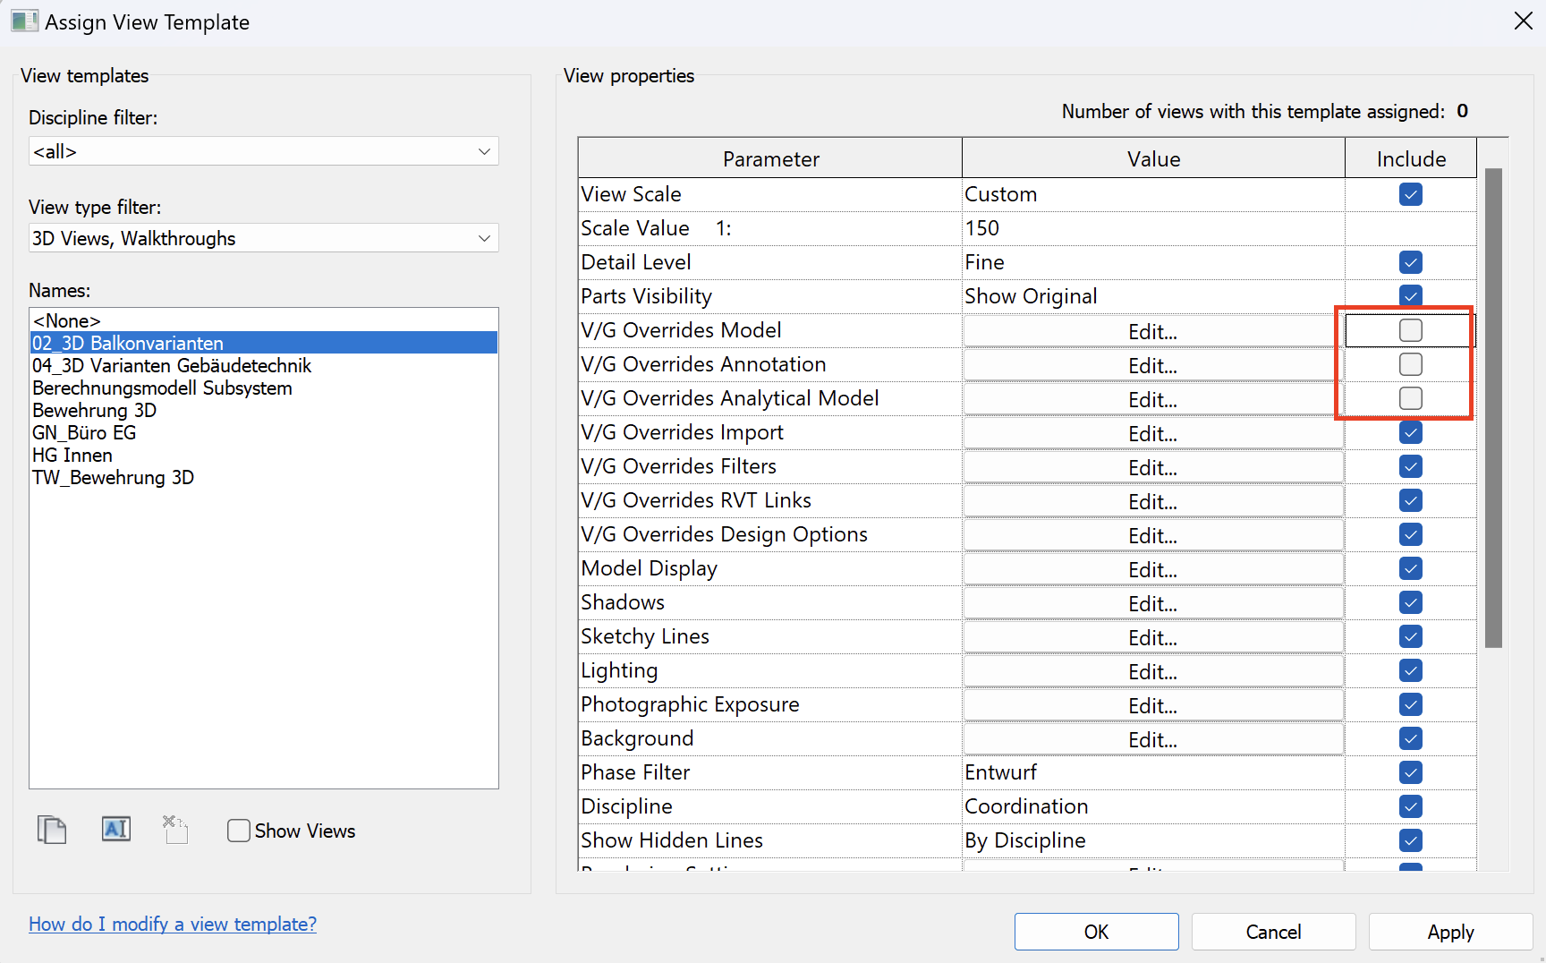Screen dimensions: 1546x963
Task: Click the Revit dialog title bar icon
Action: click(24, 21)
